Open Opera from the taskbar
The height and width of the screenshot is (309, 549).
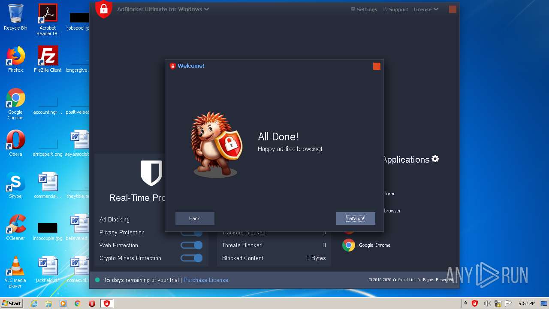(x=92, y=303)
